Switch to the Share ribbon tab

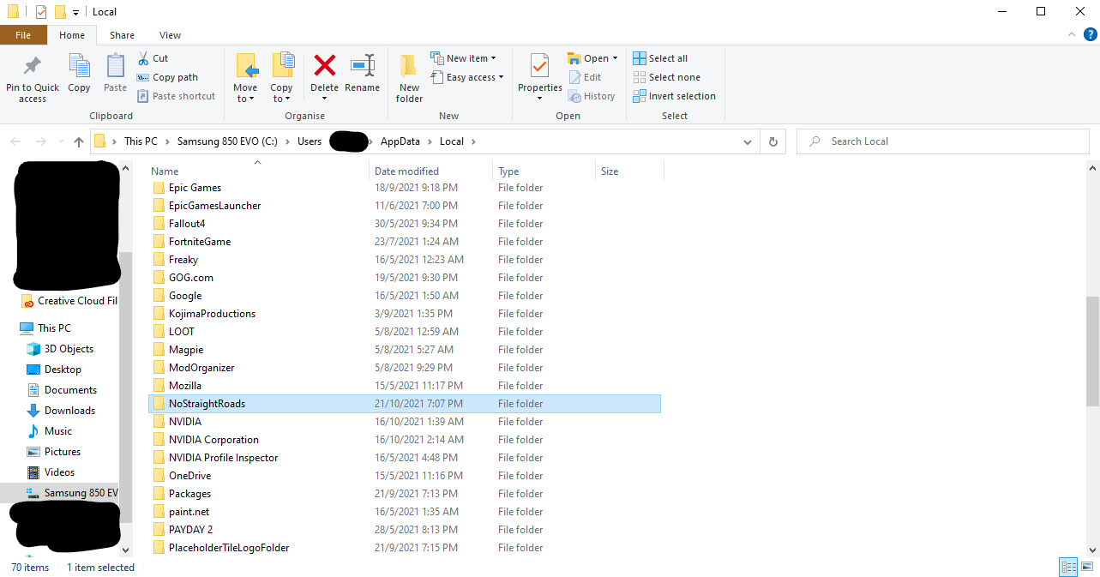click(x=122, y=35)
